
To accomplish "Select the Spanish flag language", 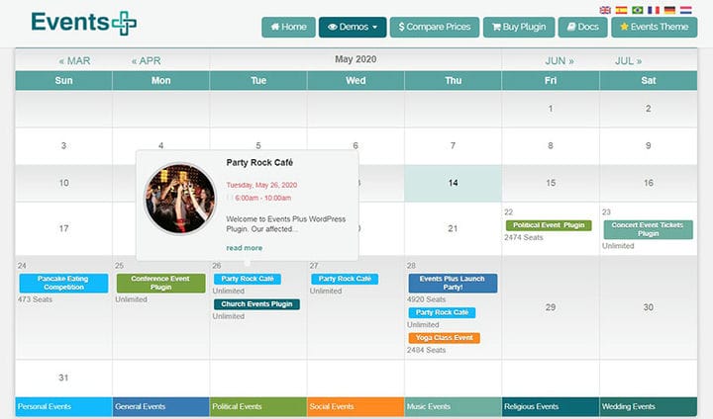I will coord(621,10).
